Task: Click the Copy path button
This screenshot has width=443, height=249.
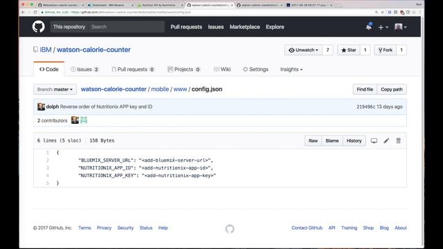Action: (392, 89)
